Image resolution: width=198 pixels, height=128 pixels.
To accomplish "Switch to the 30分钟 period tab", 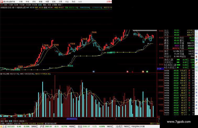I will pyautogui.click(x=28, y=5).
